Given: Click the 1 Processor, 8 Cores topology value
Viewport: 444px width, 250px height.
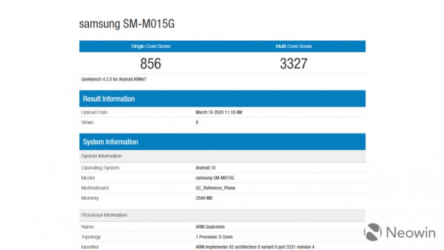Looking at the screenshot, I should coord(214,237).
